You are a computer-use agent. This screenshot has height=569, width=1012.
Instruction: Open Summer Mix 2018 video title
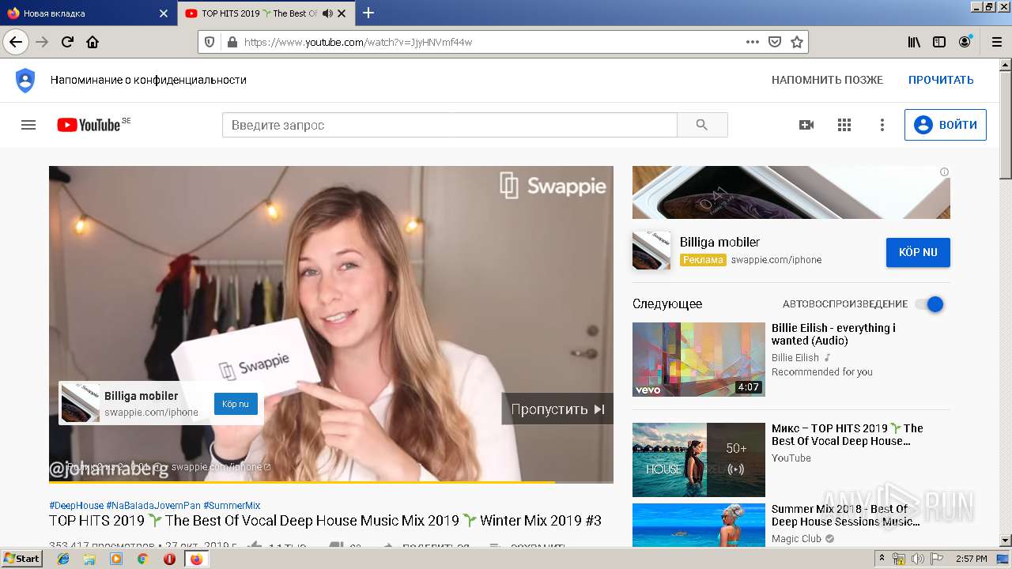845,515
